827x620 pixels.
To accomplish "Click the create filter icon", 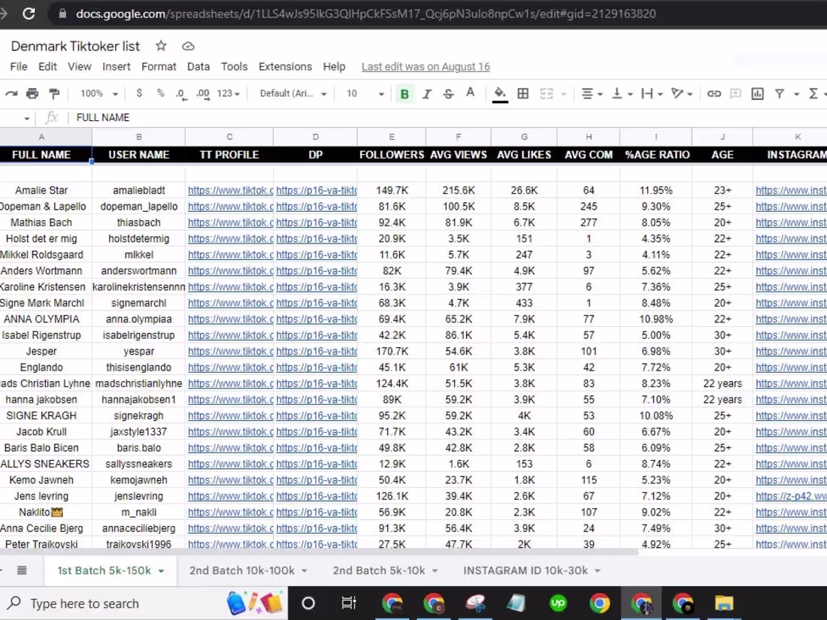I will tap(780, 94).
